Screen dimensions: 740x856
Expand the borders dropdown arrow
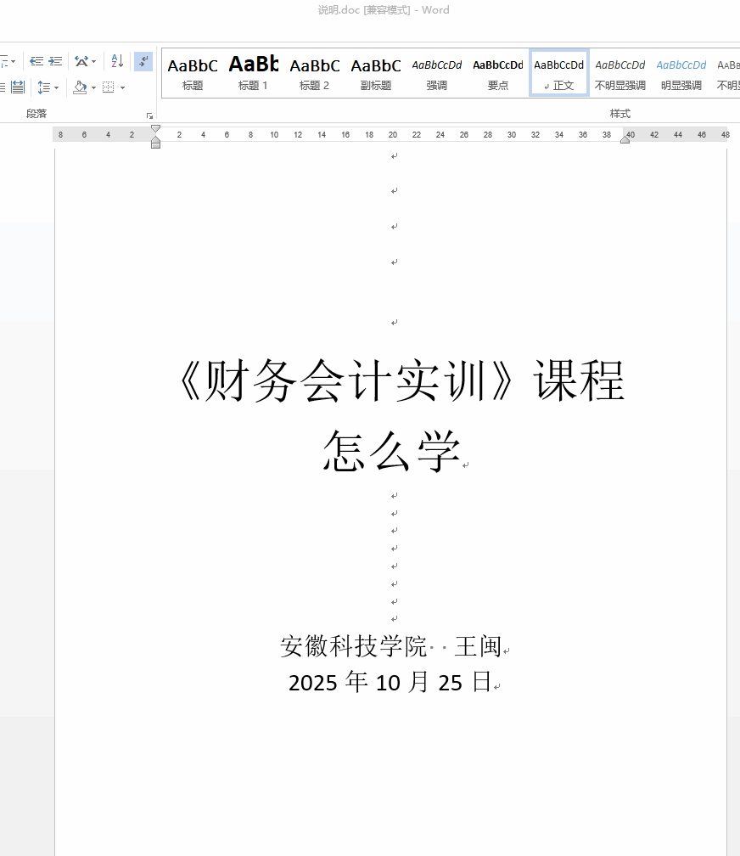122,87
